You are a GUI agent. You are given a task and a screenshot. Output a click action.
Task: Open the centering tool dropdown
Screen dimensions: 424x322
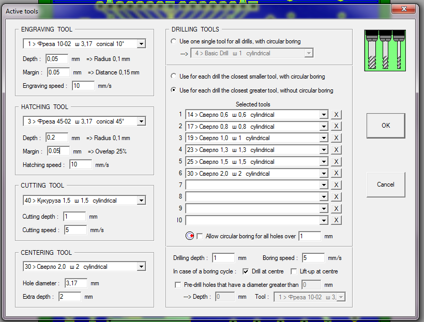[x=142, y=267]
